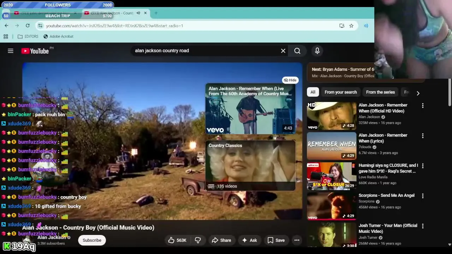Viewport: 452px width, 254px height.
Task: Open the tab audio indicator in toolbar
Action: click(366, 26)
